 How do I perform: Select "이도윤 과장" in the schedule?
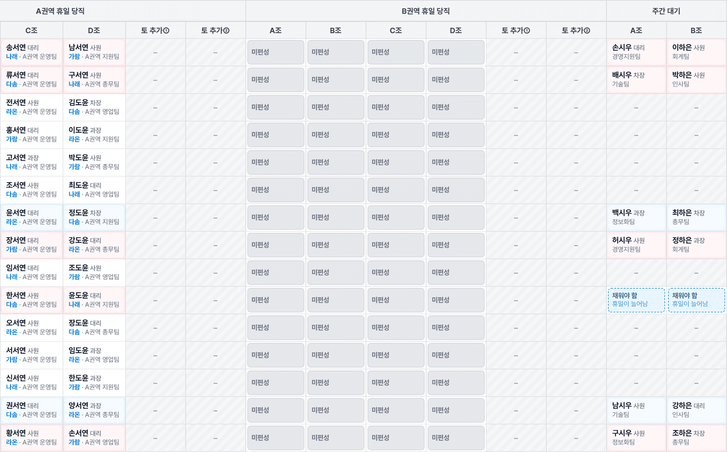(94, 135)
